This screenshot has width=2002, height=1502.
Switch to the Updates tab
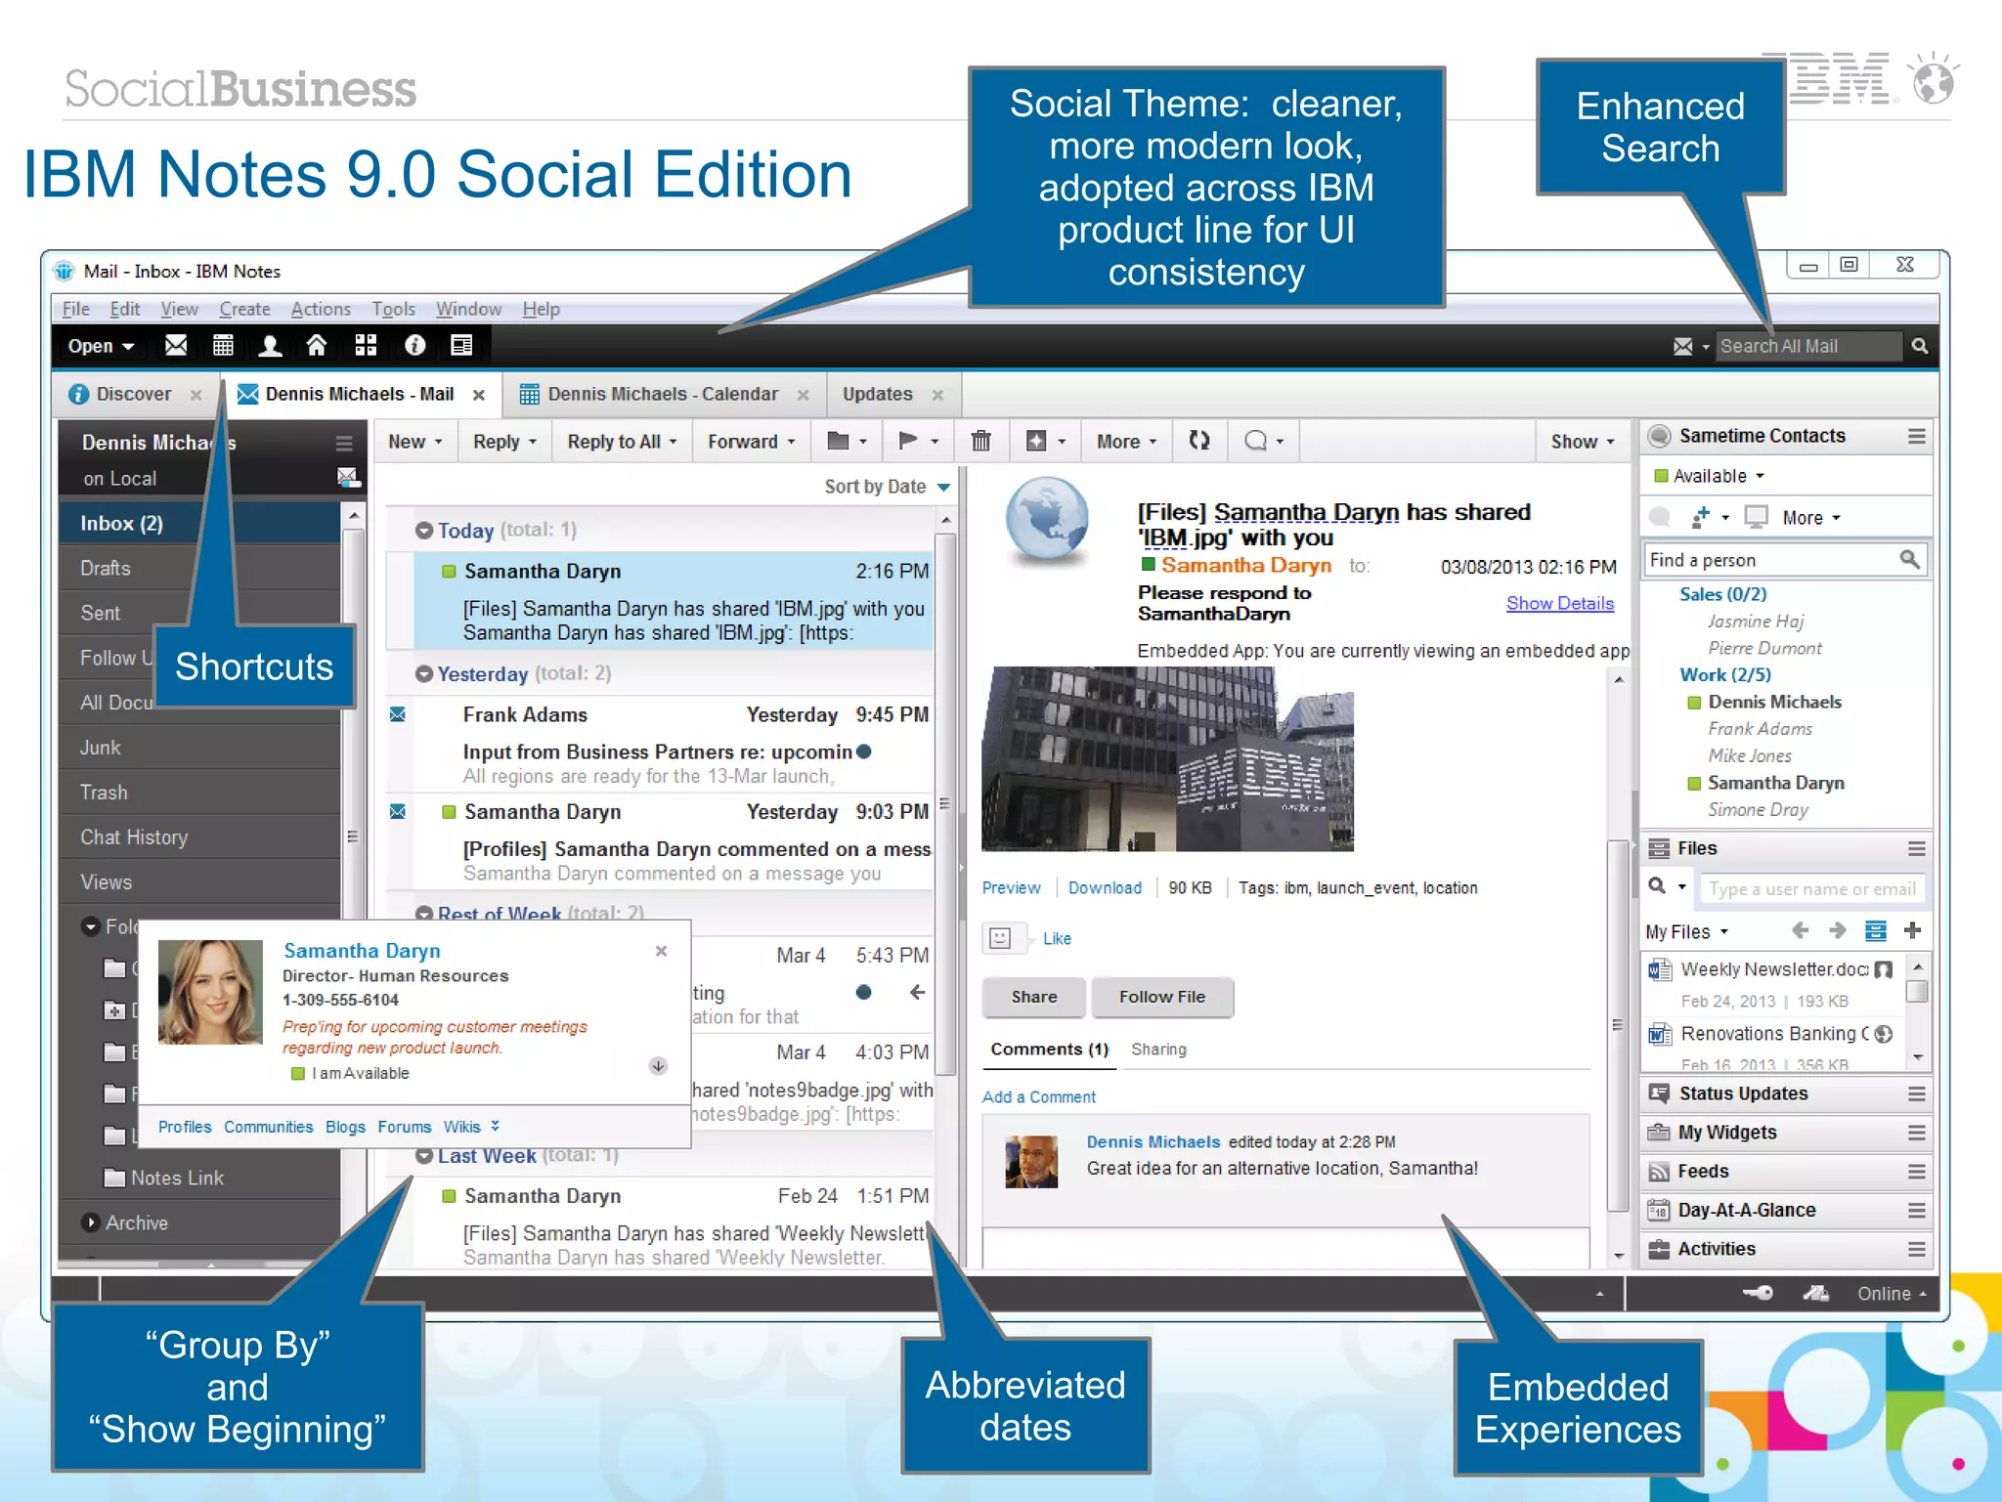click(x=877, y=394)
